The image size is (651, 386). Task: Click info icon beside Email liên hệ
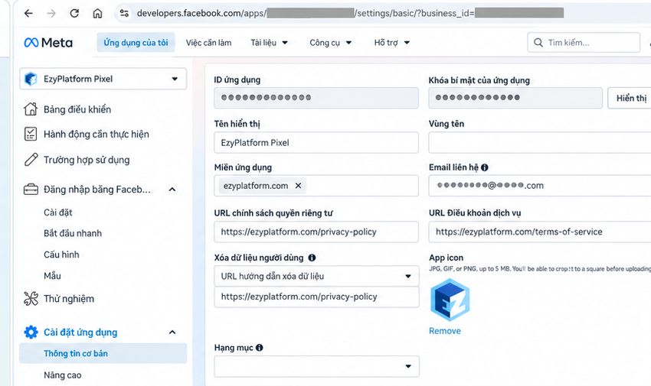point(485,167)
